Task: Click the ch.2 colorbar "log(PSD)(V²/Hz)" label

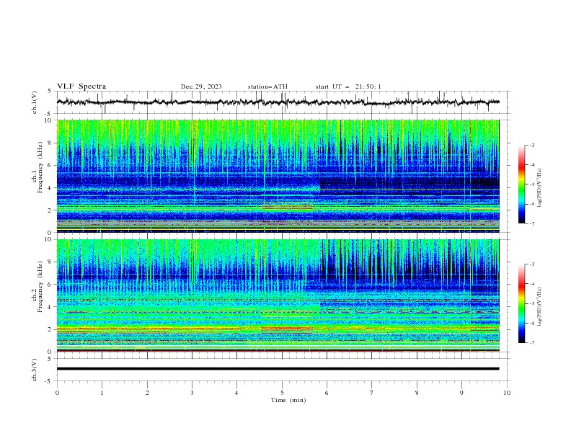Action: coord(539,307)
